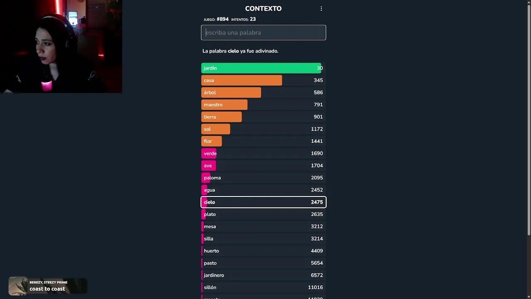
Task: Click the word input field
Action: pyautogui.click(x=263, y=33)
